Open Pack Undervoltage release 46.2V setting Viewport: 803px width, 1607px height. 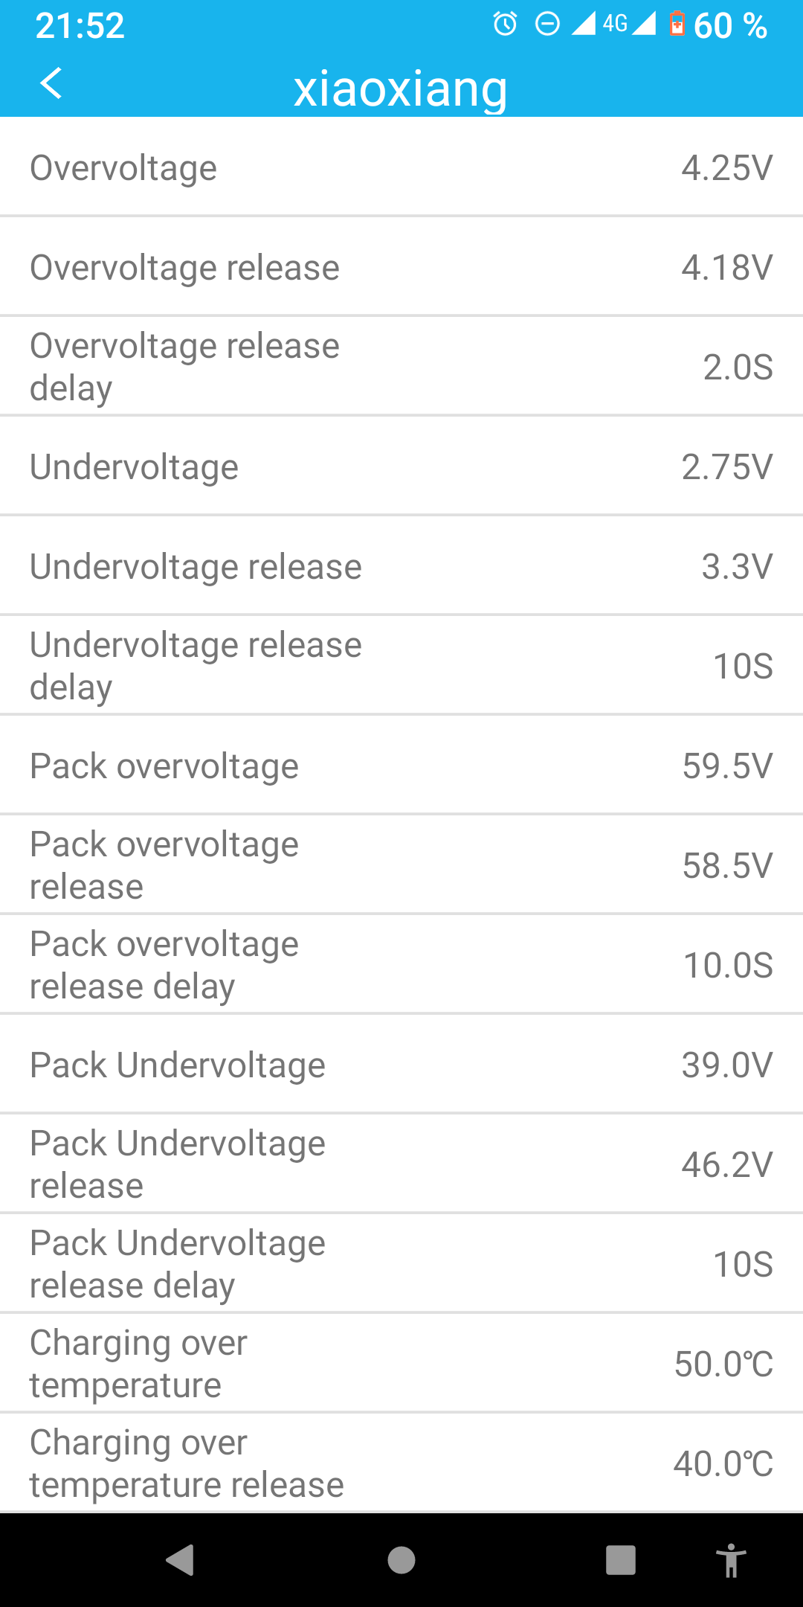pyautogui.click(x=401, y=1164)
